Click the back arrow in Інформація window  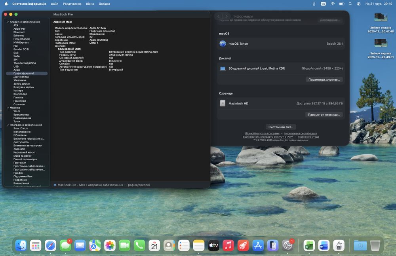tap(219, 16)
